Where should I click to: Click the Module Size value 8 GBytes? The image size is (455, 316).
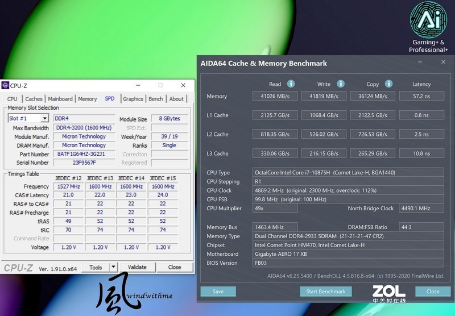pos(169,118)
